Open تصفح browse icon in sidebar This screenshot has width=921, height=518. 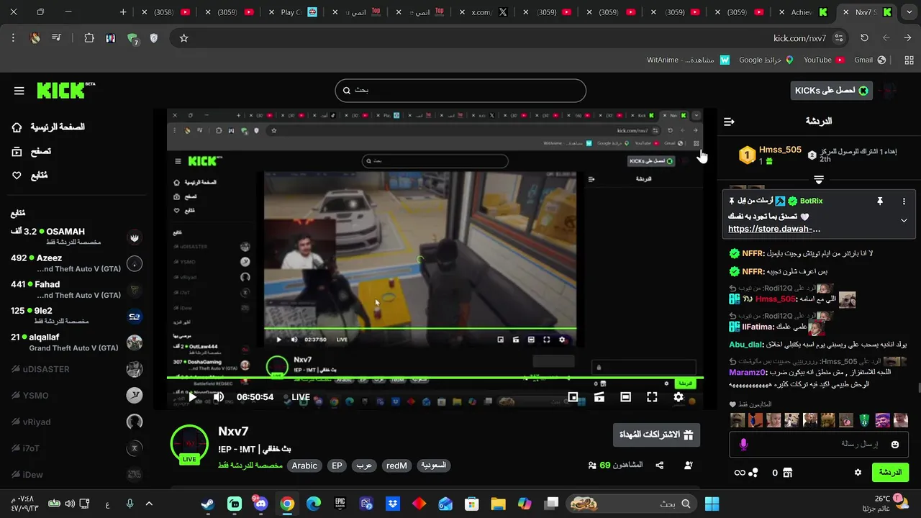point(17,151)
